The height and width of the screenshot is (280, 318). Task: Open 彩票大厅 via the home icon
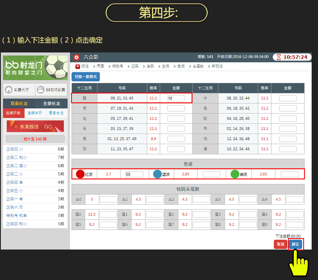(9, 90)
